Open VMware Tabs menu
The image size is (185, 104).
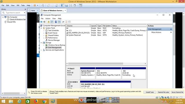pos(23,5)
